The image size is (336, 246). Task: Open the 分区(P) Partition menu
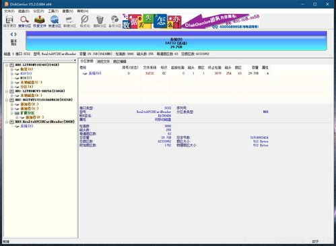click(x=38, y=11)
